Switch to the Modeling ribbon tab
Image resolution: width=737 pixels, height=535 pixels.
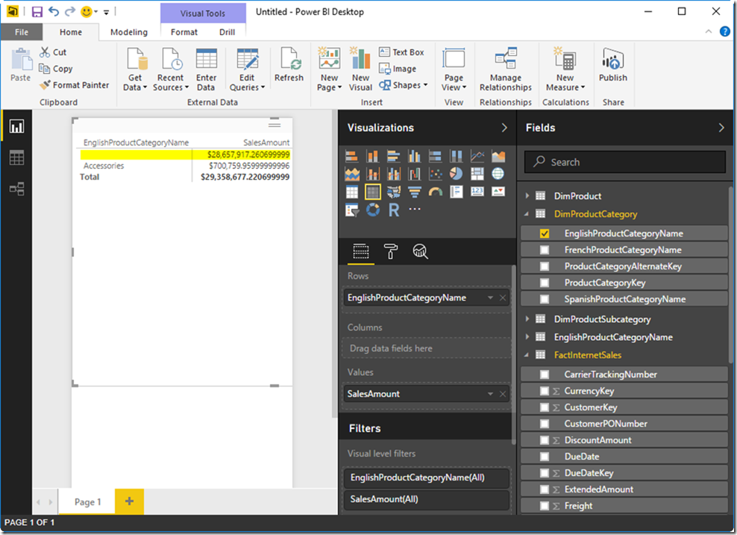coord(129,32)
